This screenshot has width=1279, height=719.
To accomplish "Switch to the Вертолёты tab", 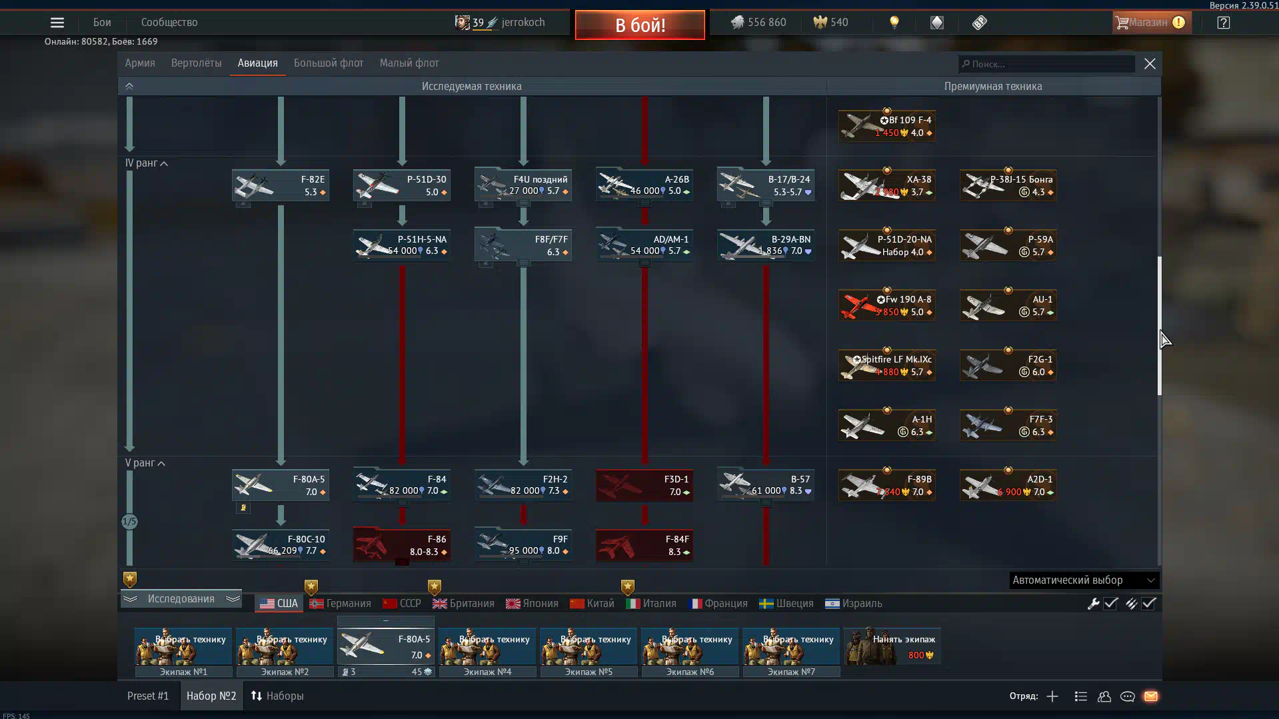I will (197, 63).
